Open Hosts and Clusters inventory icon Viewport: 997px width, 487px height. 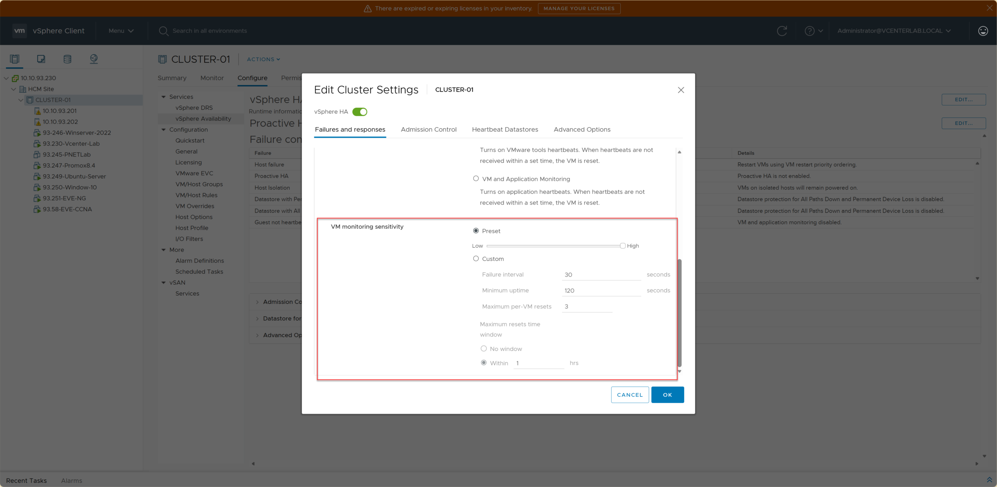point(14,59)
